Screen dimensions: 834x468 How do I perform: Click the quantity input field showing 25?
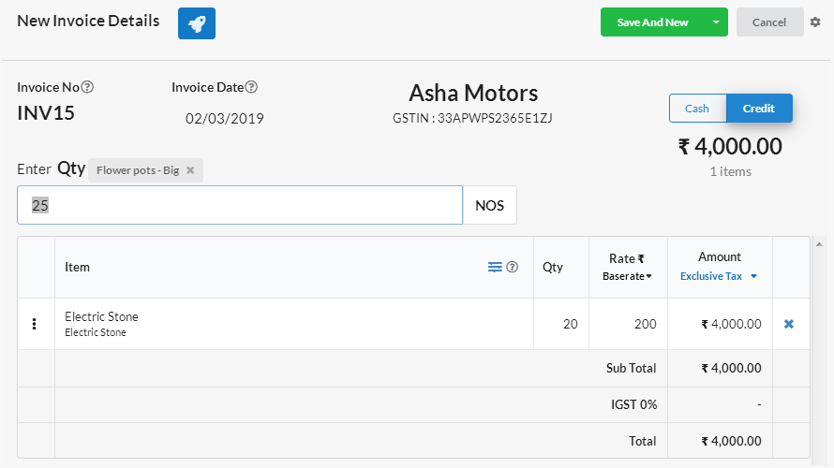click(240, 205)
